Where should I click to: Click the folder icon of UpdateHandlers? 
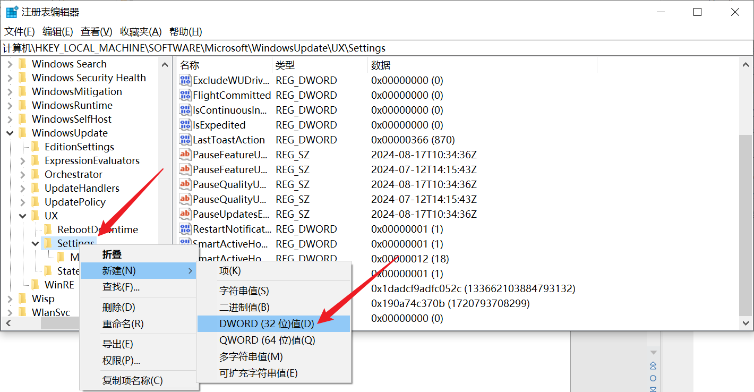tap(35, 188)
